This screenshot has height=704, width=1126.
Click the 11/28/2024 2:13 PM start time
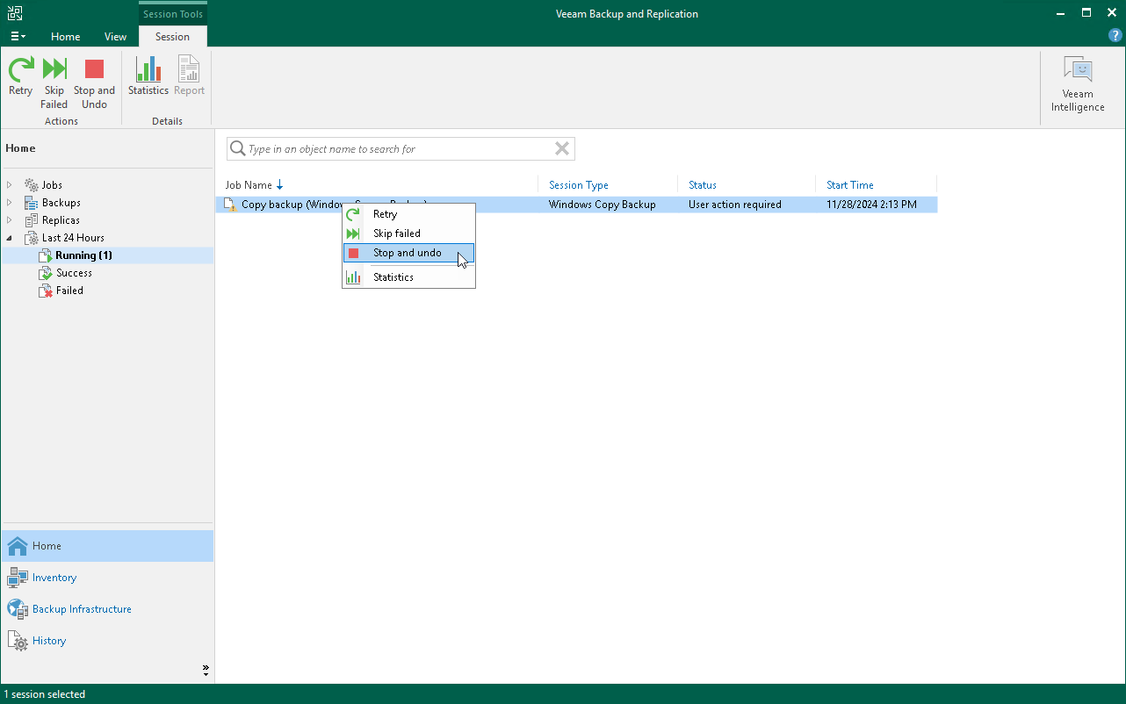(x=871, y=205)
